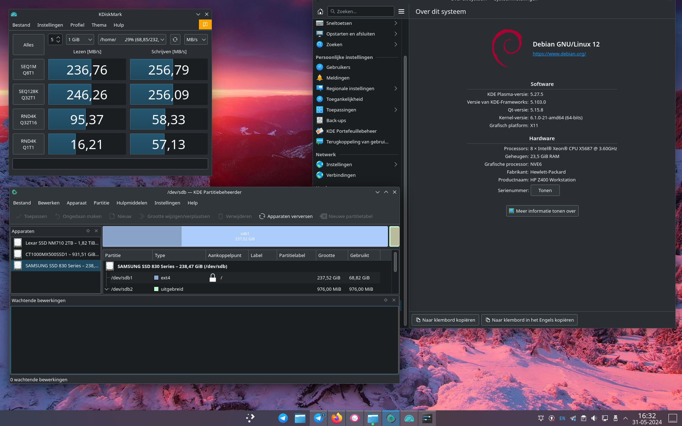682x426 pixels.
Task: Open network Verbindingen settings
Action: click(x=357, y=175)
